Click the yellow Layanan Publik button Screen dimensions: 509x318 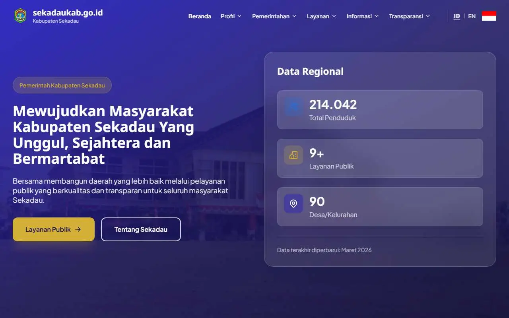coord(54,229)
